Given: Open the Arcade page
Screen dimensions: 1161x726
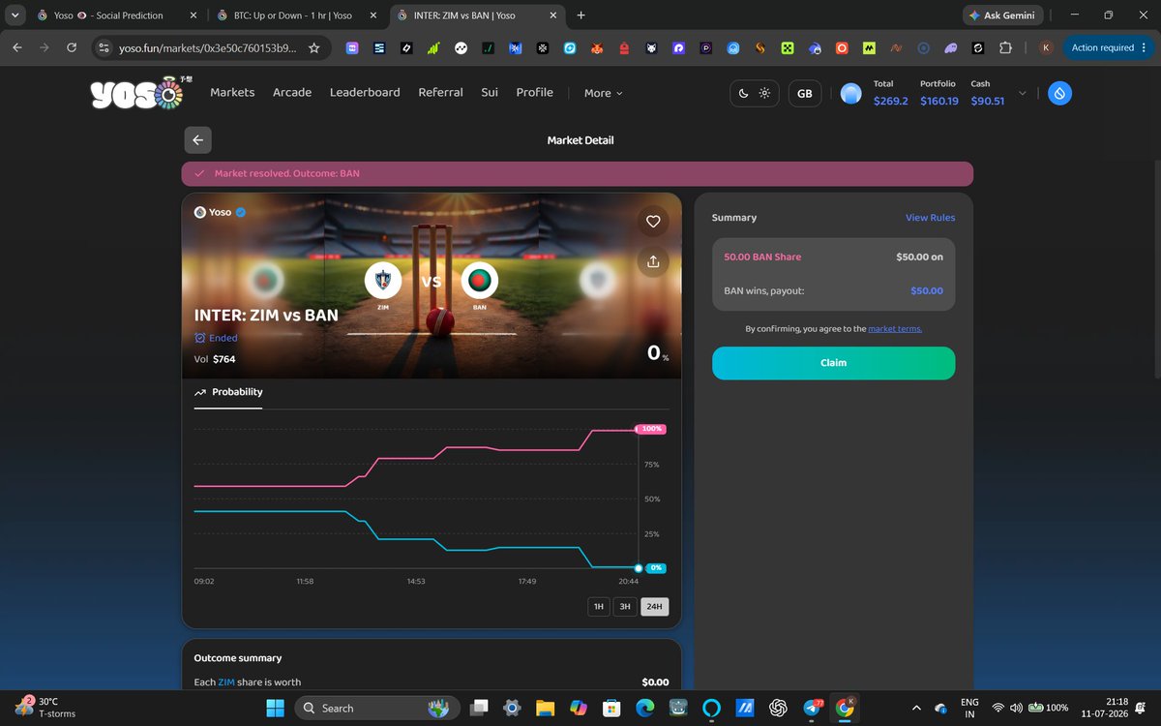Looking at the screenshot, I should [292, 92].
